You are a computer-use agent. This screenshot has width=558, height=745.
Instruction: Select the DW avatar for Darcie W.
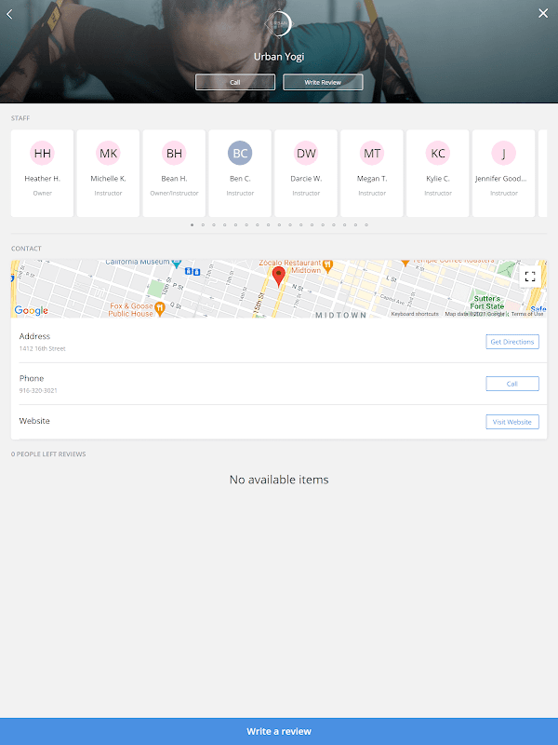point(306,153)
